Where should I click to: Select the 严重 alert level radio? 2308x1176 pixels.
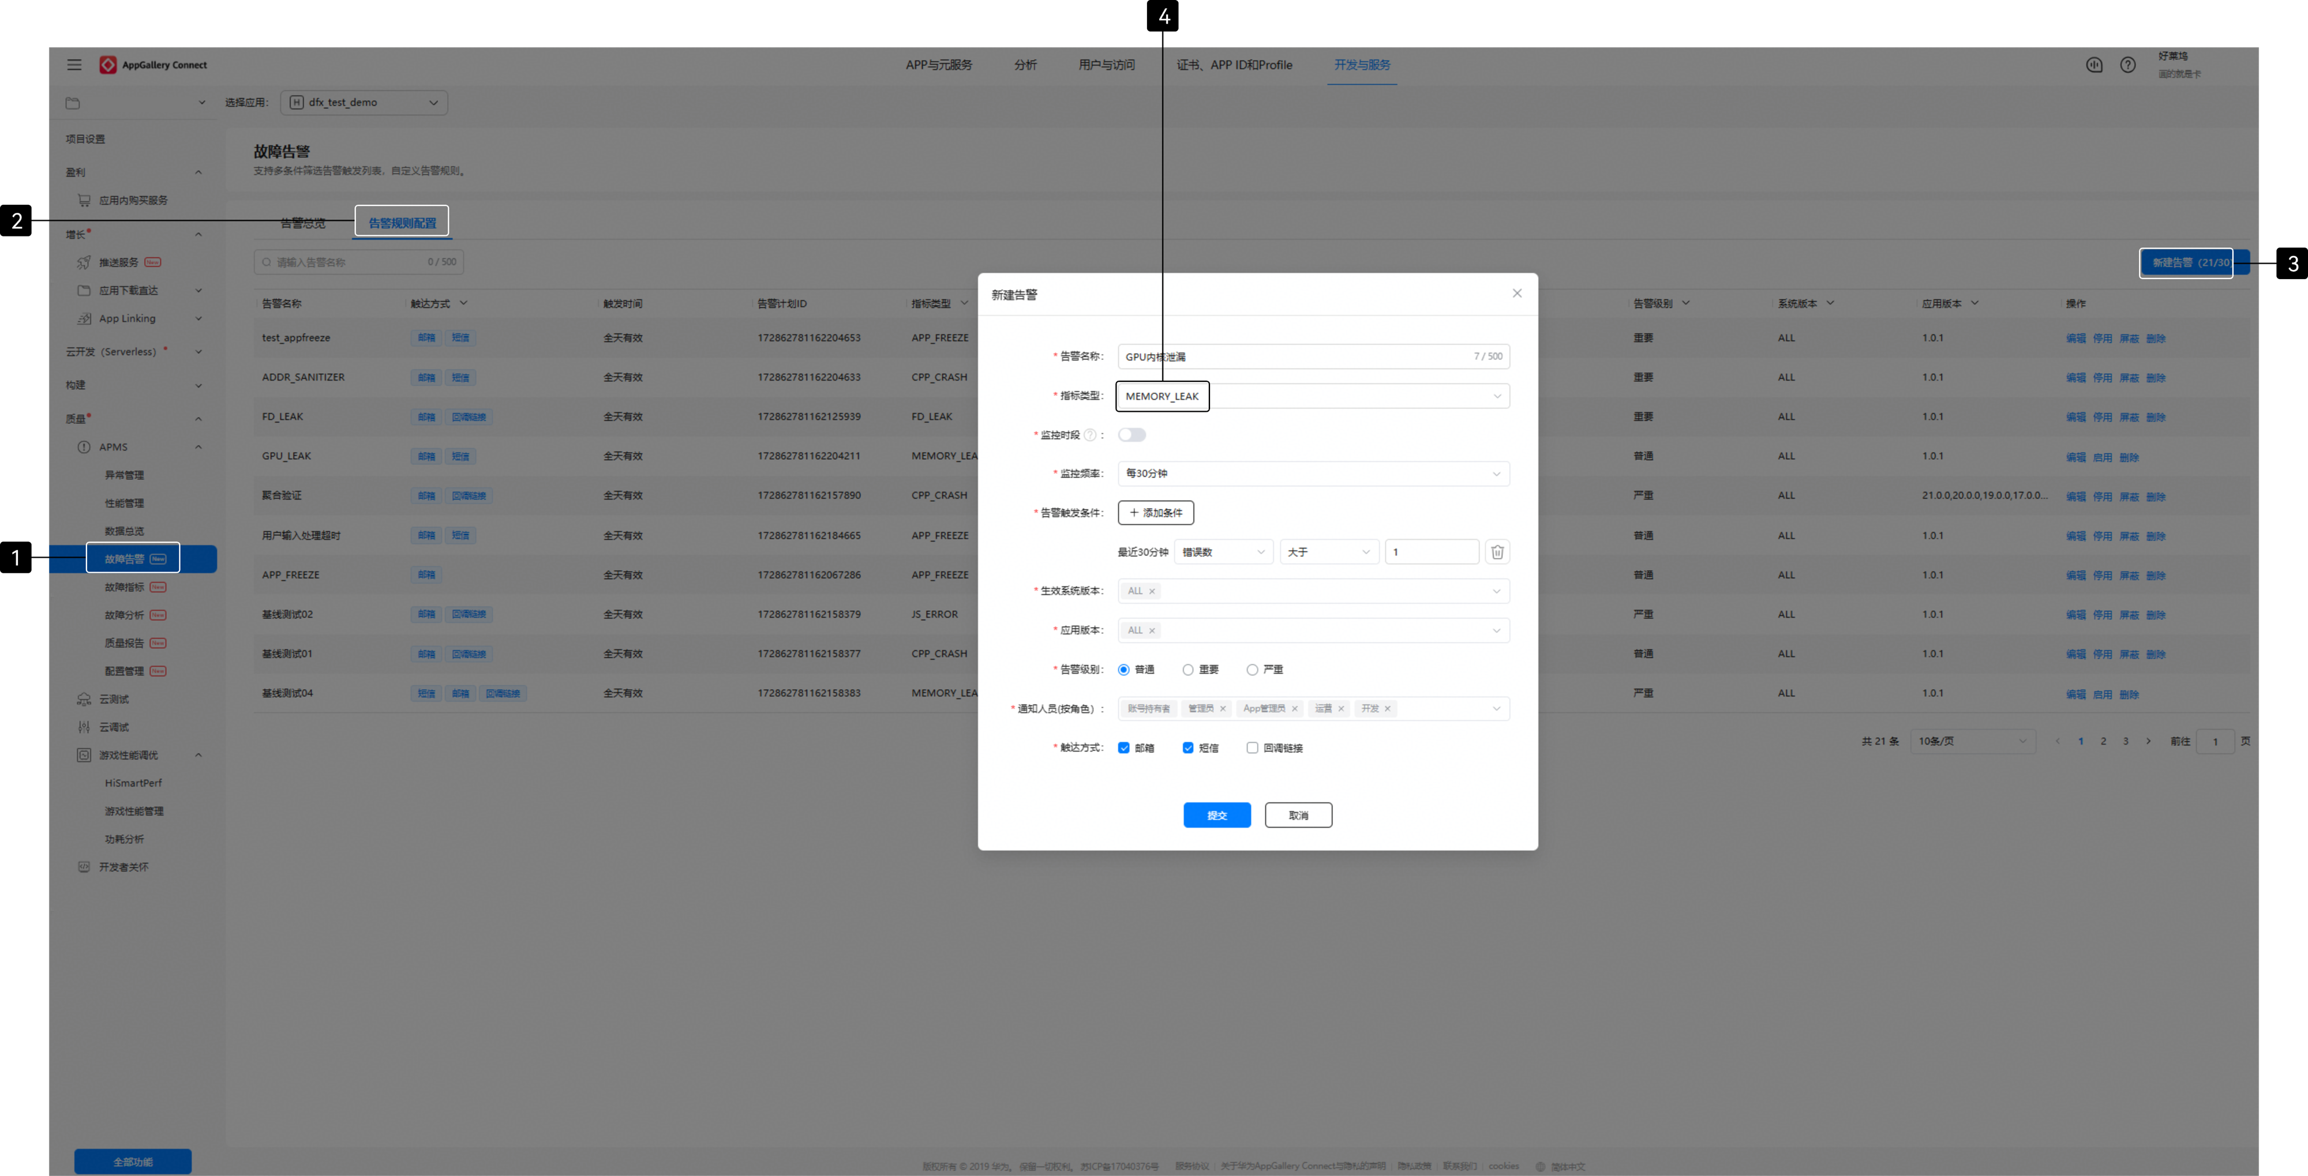pos(1252,670)
